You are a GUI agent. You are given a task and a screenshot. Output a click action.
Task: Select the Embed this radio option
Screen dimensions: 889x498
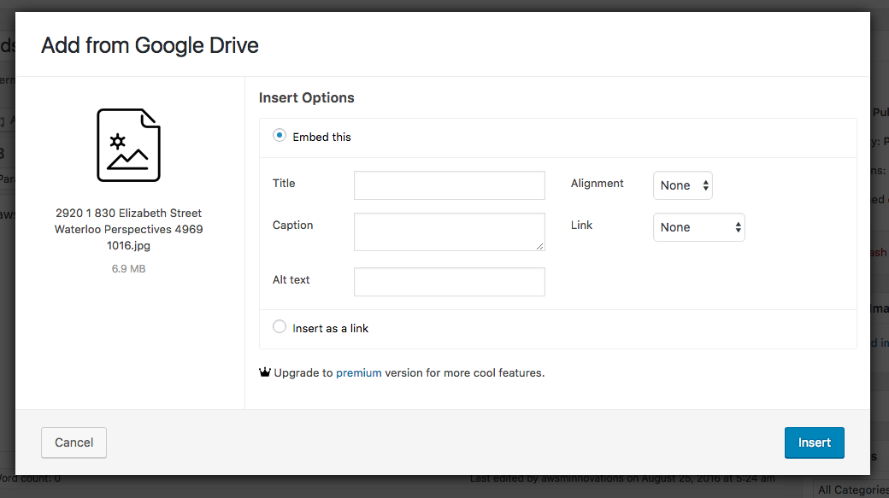coord(279,136)
